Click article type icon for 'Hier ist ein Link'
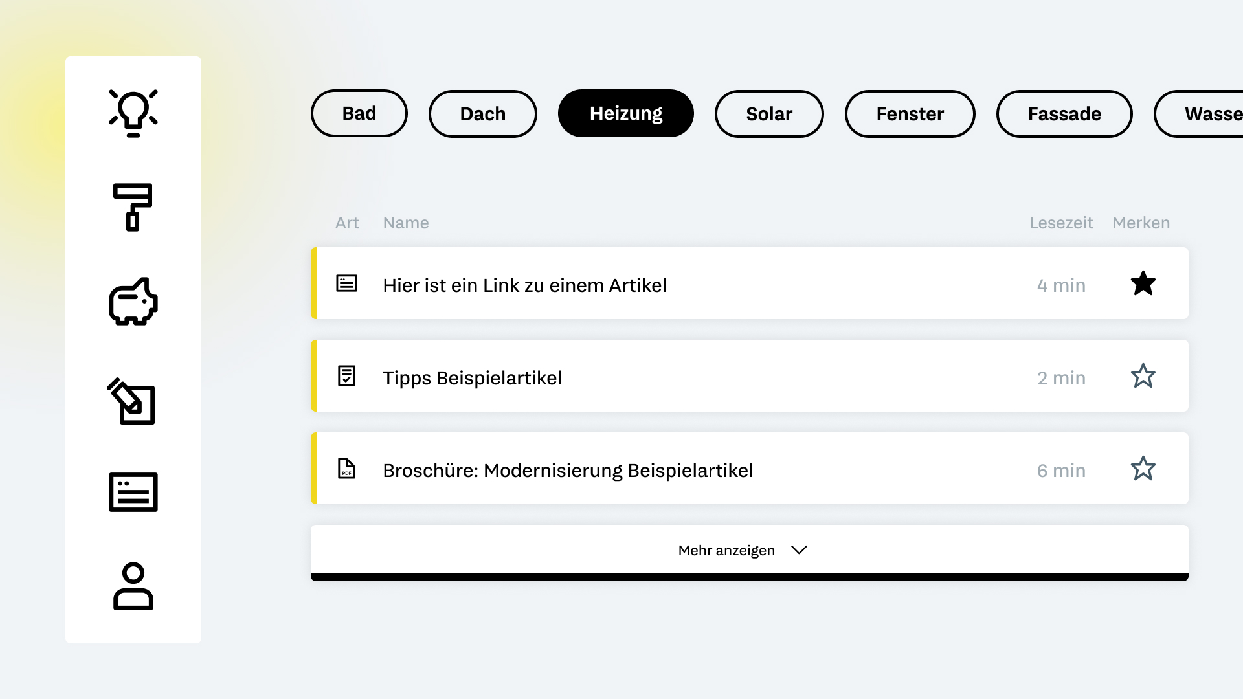This screenshot has width=1243, height=699. pyautogui.click(x=347, y=283)
